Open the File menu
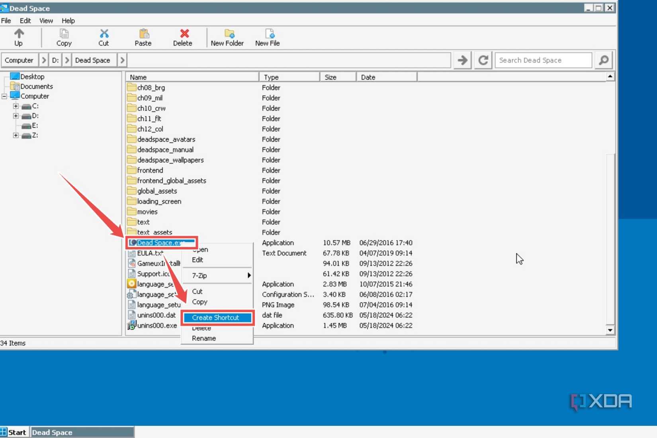Viewport: 657px width, 438px height. pyautogui.click(x=6, y=21)
